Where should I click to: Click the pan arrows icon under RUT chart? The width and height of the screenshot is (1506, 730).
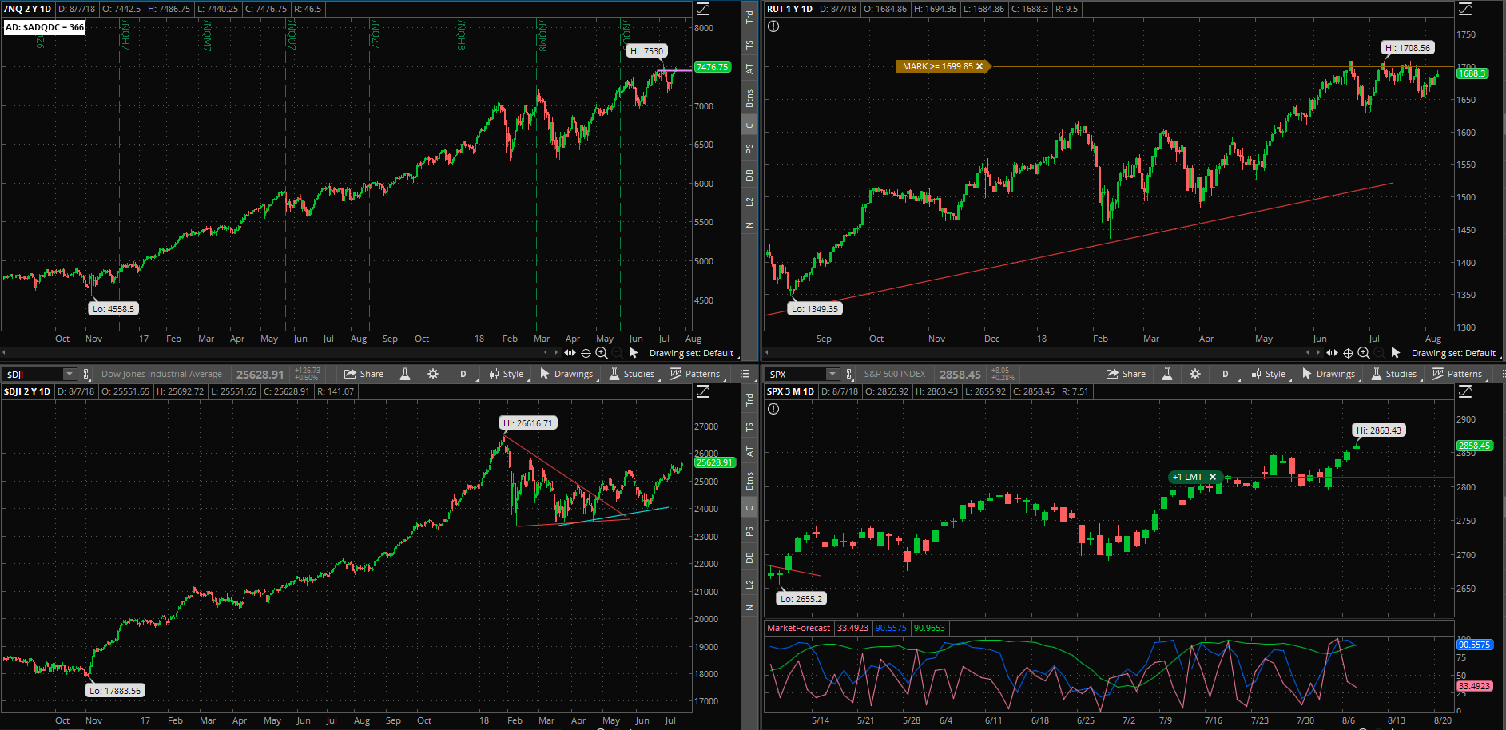(1332, 352)
